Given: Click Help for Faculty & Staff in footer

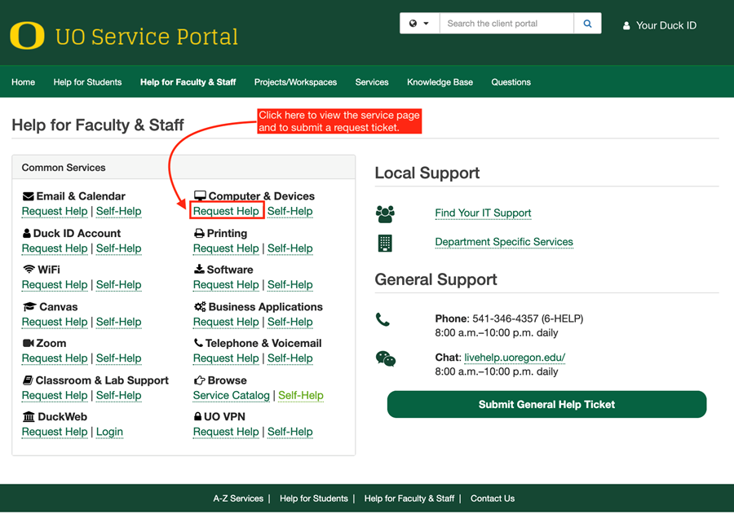Looking at the screenshot, I should pos(409,498).
